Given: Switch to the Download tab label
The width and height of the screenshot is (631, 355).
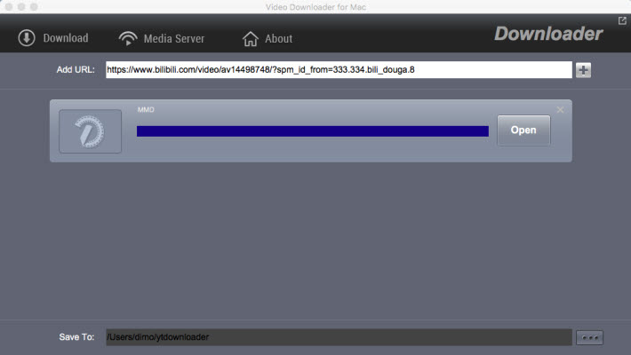Looking at the screenshot, I should click(x=66, y=38).
